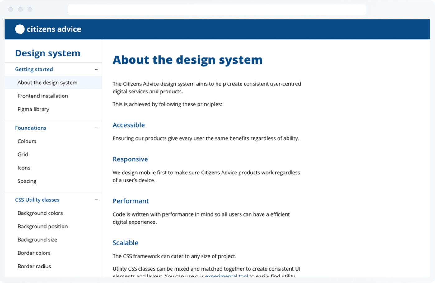Click the Getting started section label
The width and height of the screenshot is (435, 283).
pyautogui.click(x=34, y=69)
